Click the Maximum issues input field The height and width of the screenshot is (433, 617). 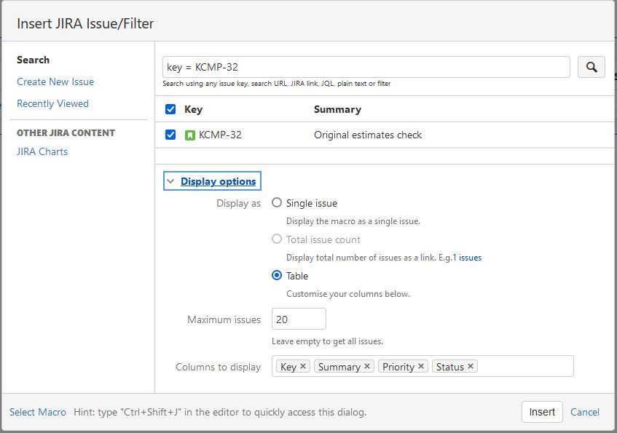tap(299, 319)
